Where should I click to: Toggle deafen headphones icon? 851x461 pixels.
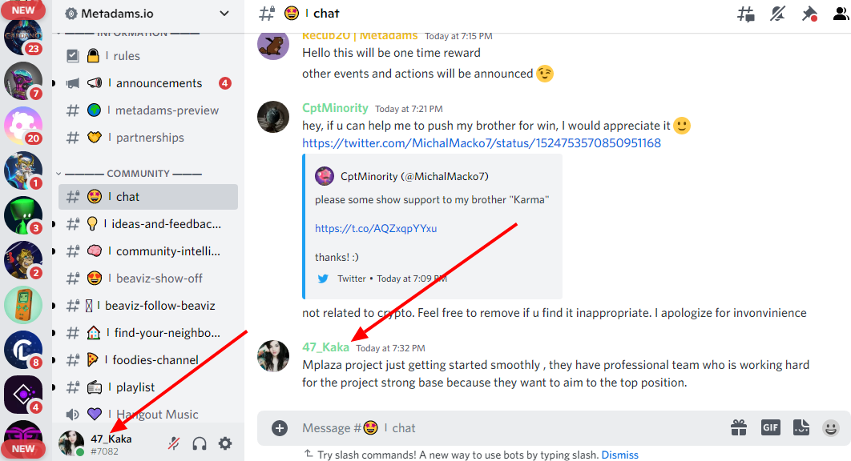coord(200,443)
